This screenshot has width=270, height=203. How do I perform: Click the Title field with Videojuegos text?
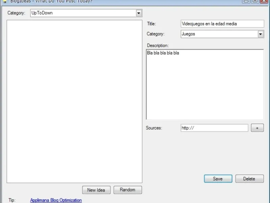(x=222, y=24)
